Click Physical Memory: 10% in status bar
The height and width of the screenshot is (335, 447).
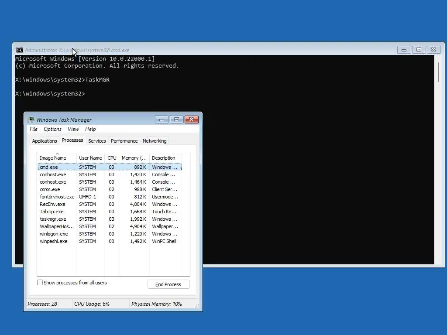[157, 304]
